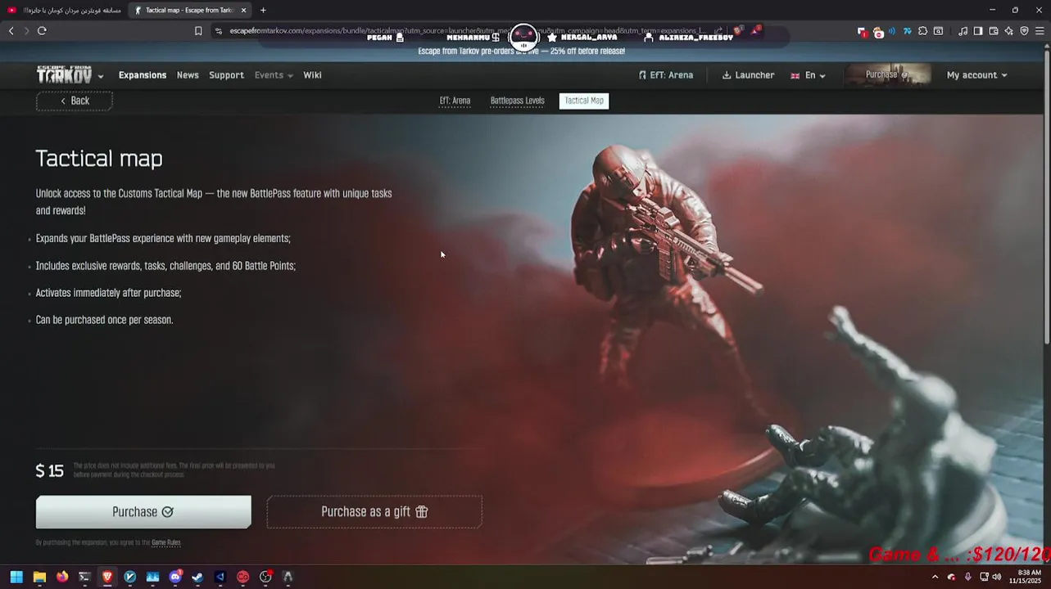Open the volume tray icon
This screenshot has height=589, width=1051.
click(x=996, y=577)
